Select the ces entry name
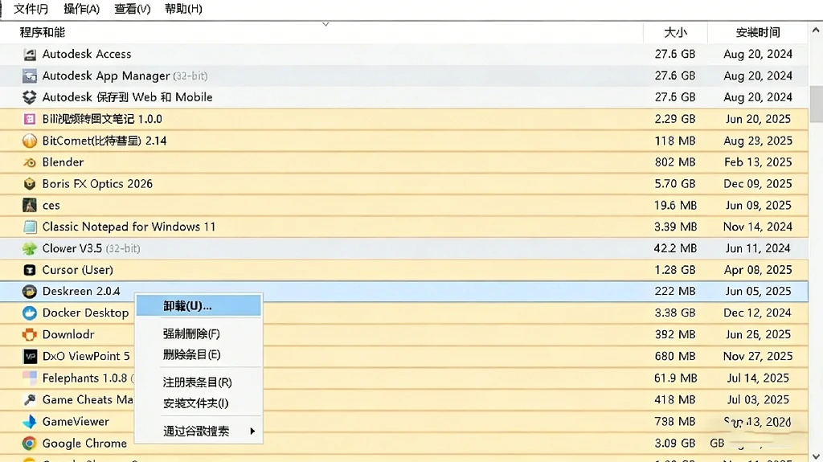This screenshot has width=823, height=462. coord(51,205)
